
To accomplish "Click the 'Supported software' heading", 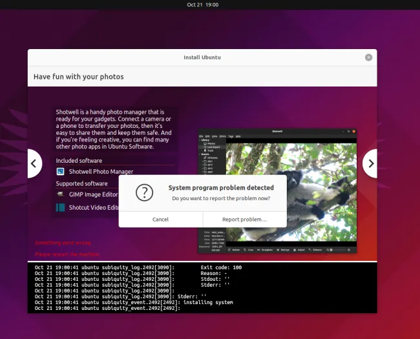I will [x=81, y=183].
